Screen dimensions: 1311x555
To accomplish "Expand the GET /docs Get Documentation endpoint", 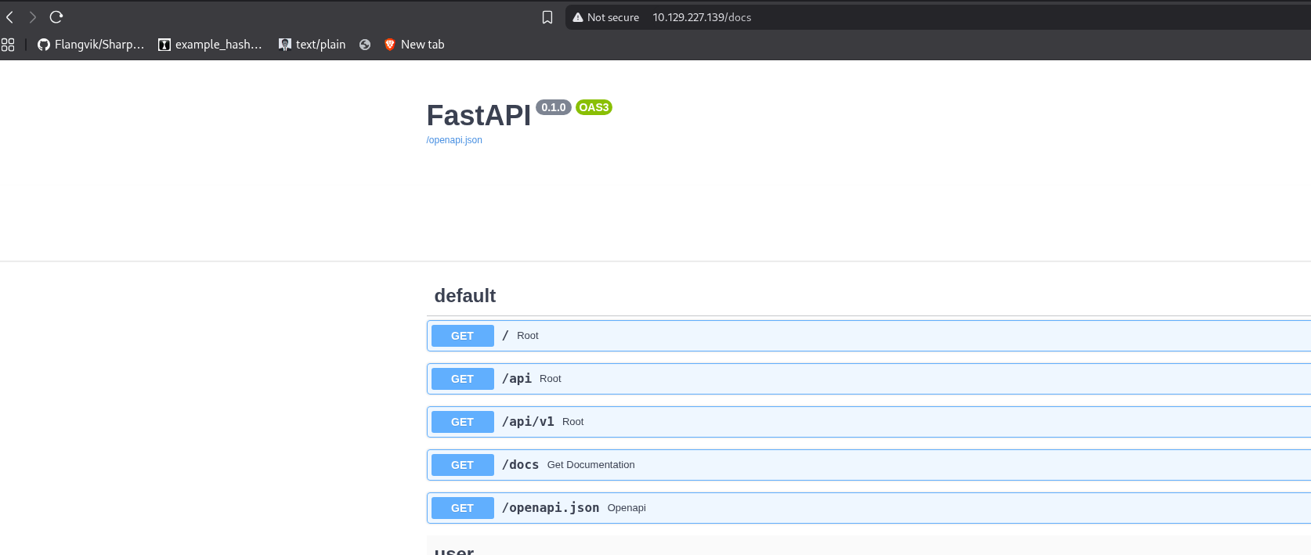I will click(869, 465).
